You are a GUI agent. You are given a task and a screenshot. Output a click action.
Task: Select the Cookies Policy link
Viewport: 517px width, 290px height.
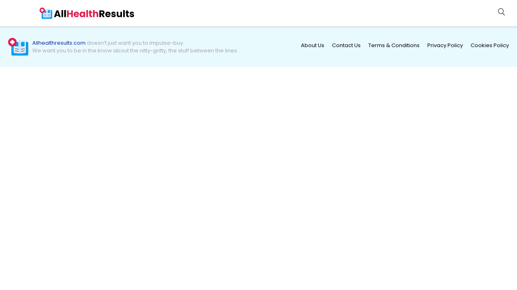coord(490,46)
